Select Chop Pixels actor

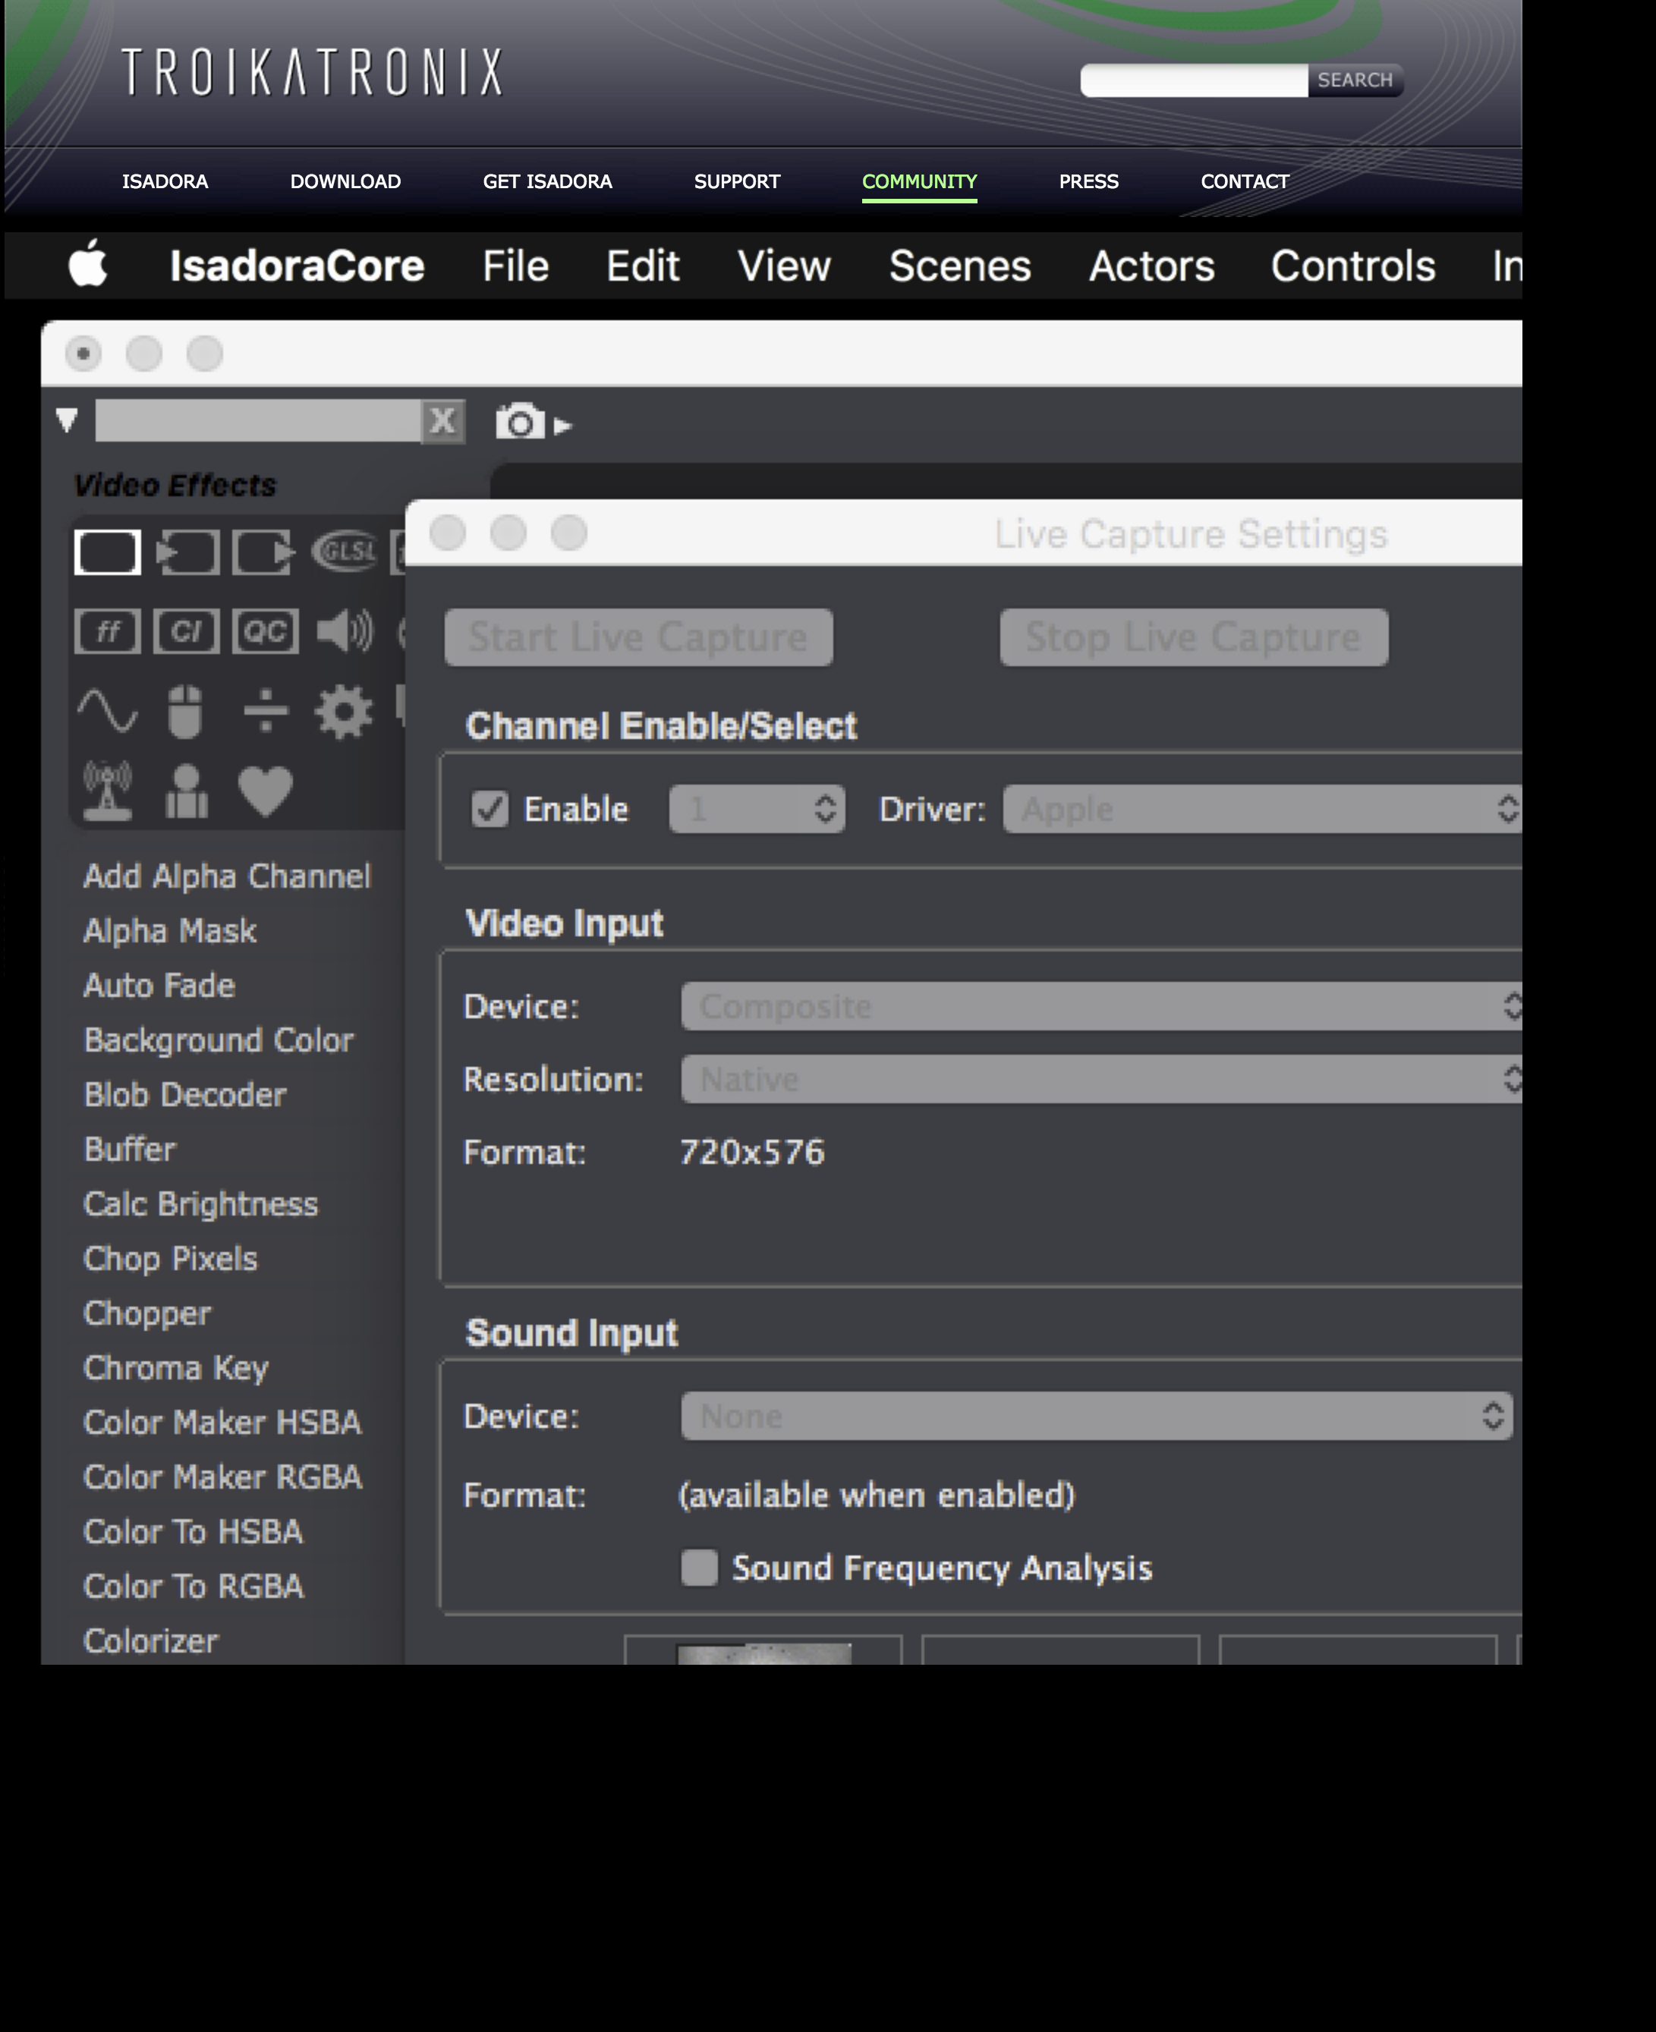click(x=171, y=1258)
